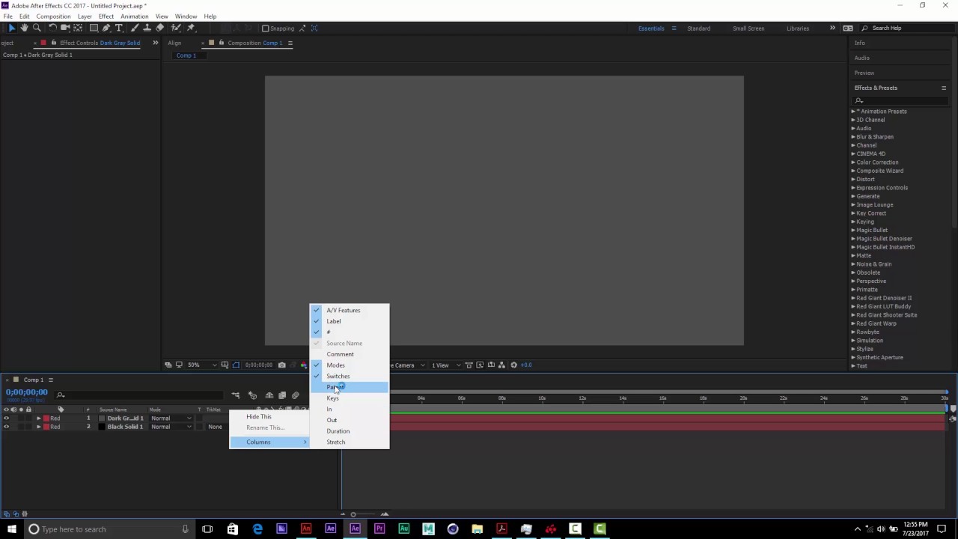Click the Red label swatch on layer 1
This screenshot has width=958, height=539.
coord(46,418)
